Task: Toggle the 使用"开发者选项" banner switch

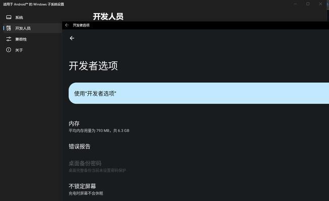Action: 199,93
